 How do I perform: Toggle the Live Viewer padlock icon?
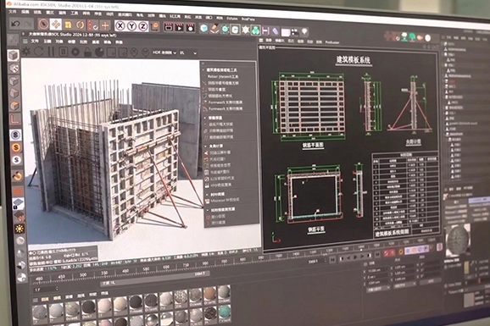click(x=87, y=52)
